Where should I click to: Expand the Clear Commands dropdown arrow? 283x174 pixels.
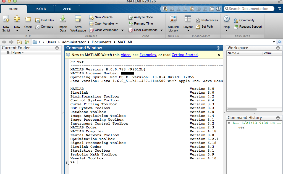pos(161,30)
